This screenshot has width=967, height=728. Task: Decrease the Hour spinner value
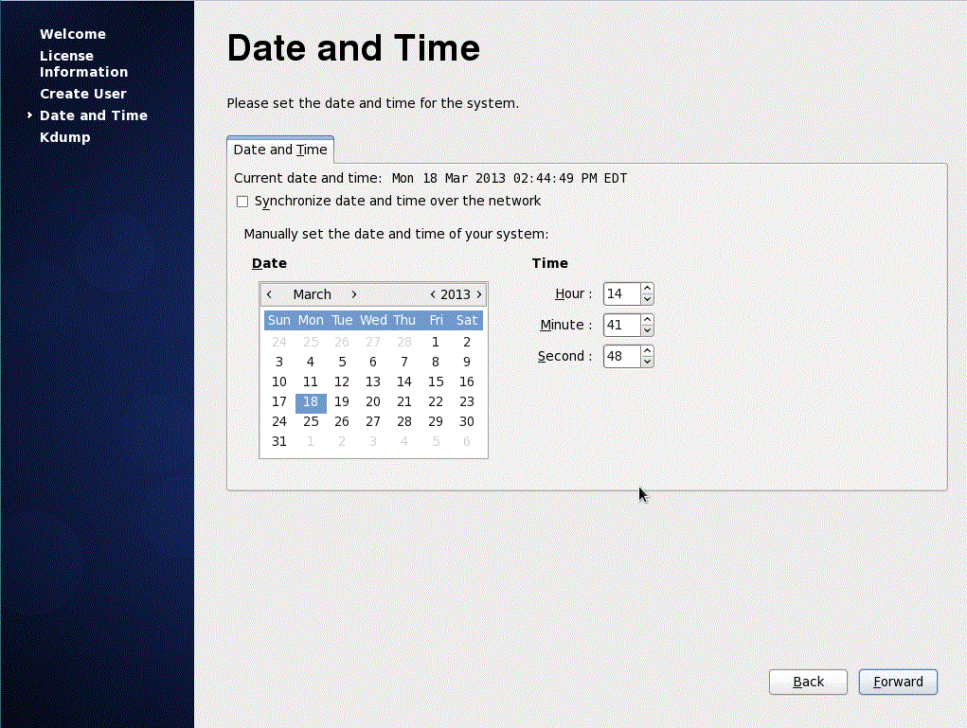coord(647,299)
